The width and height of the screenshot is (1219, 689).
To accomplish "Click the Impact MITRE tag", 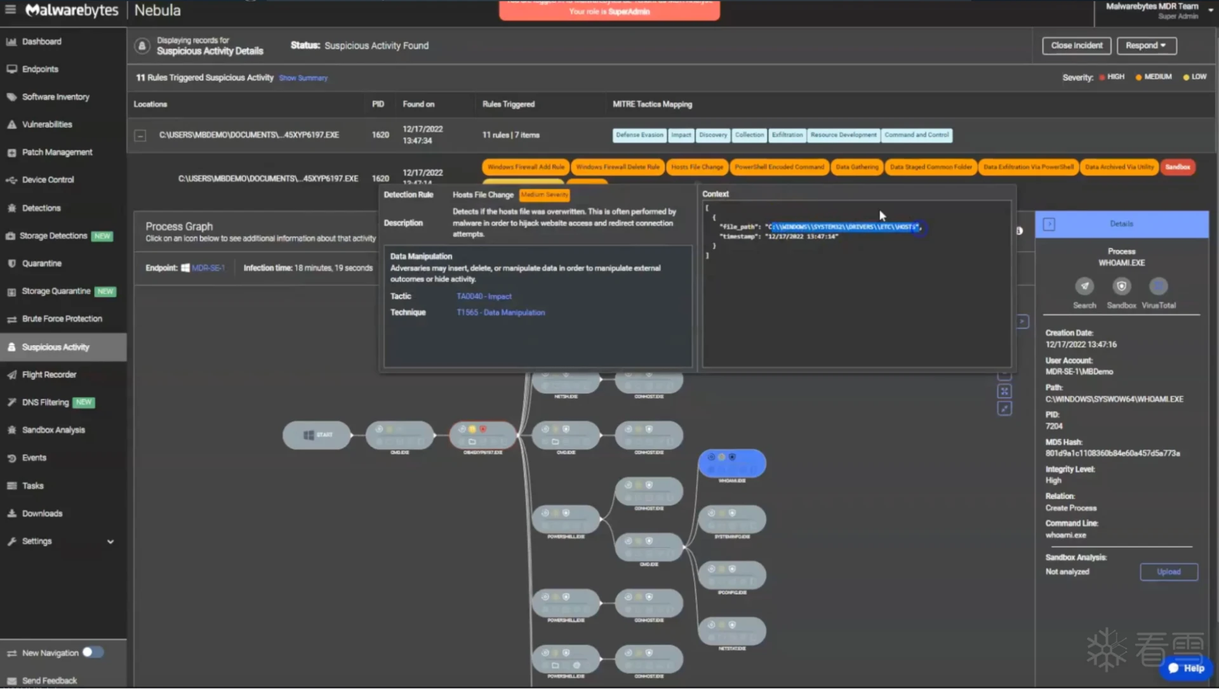I will point(681,135).
